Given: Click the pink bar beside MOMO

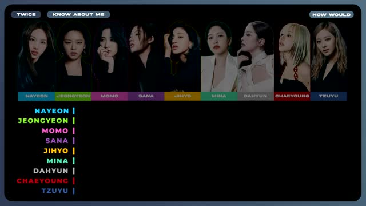Looking at the screenshot, I should (x=74, y=131).
